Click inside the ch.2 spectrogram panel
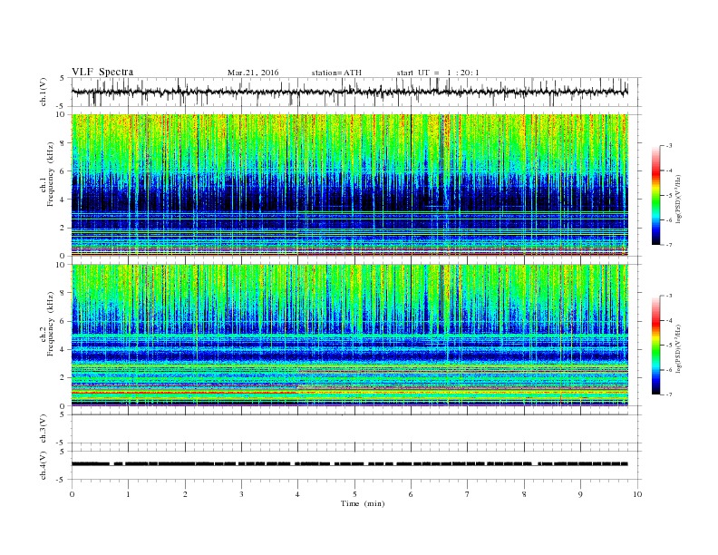718x555 pixels. pos(350,336)
